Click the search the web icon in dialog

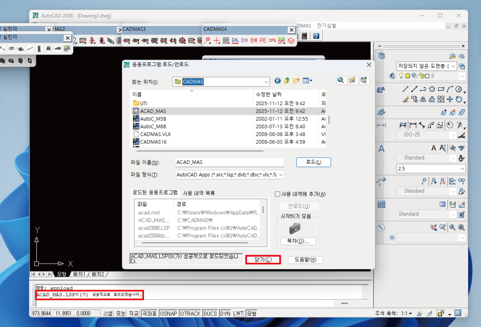[341, 80]
